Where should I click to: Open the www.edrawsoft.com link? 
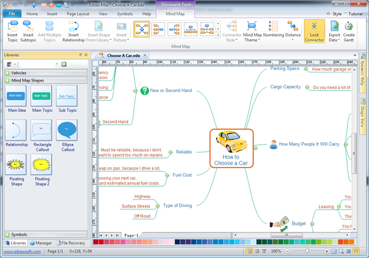[x=22, y=252]
